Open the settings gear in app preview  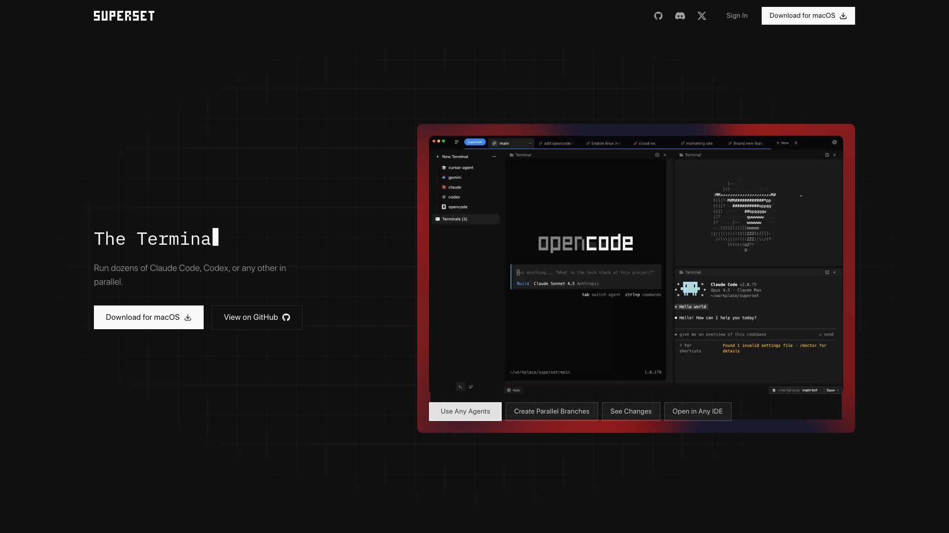point(834,143)
